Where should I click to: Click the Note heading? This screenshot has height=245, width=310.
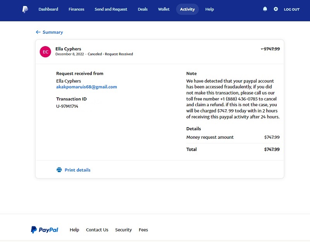coord(191,73)
